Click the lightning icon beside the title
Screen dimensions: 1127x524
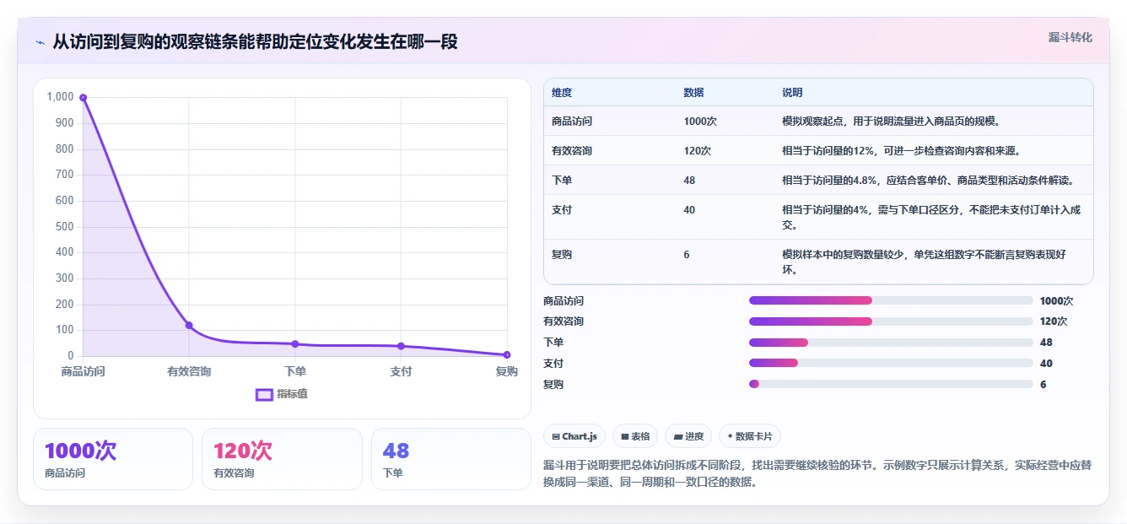(x=40, y=42)
